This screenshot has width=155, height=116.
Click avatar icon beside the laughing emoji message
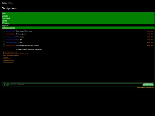pos(4,40)
